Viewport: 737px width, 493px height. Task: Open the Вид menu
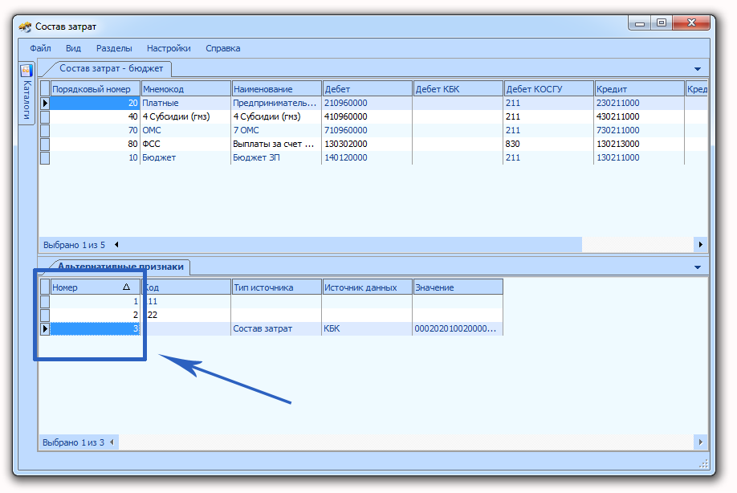pyautogui.click(x=73, y=48)
